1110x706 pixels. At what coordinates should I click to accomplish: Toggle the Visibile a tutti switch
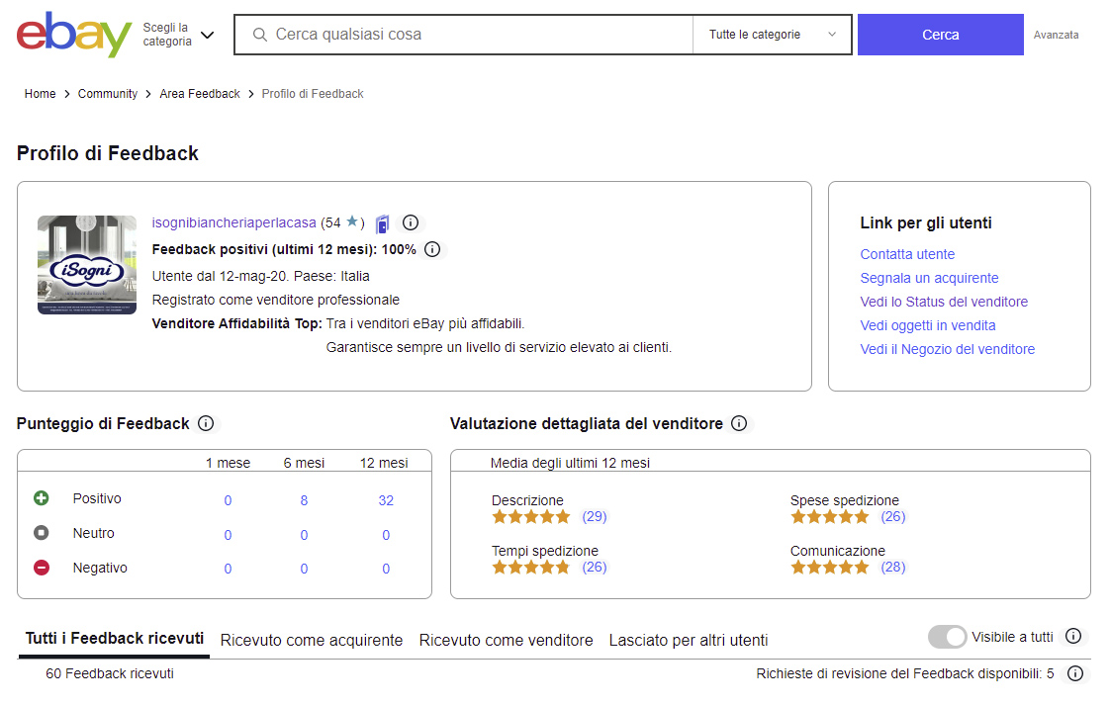click(x=947, y=637)
